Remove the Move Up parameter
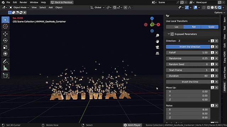This screenshot has height=127, width=227. [216, 87]
